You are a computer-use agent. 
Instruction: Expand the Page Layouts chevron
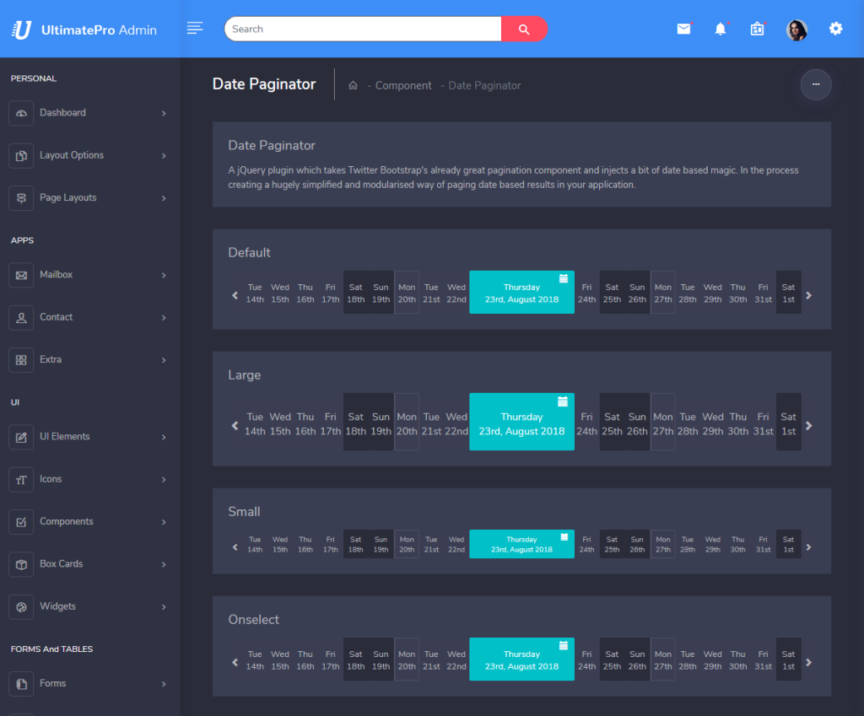pyautogui.click(x=164, y=198)
